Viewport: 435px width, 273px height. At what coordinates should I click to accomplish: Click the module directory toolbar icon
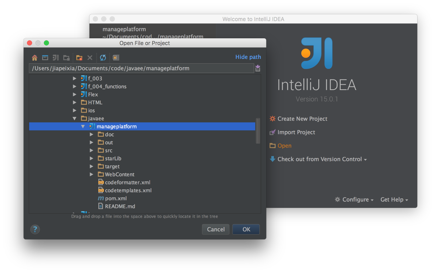coord(67,58)
